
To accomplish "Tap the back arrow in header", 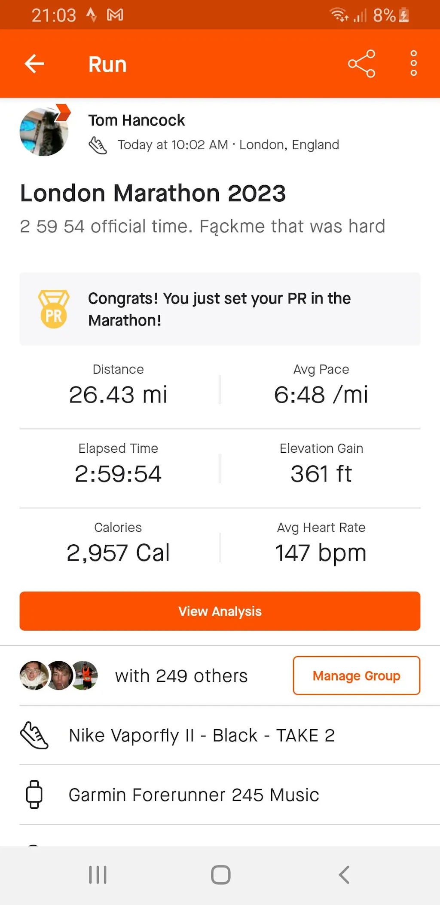I will pyautogui.click(x=34, y=64).
